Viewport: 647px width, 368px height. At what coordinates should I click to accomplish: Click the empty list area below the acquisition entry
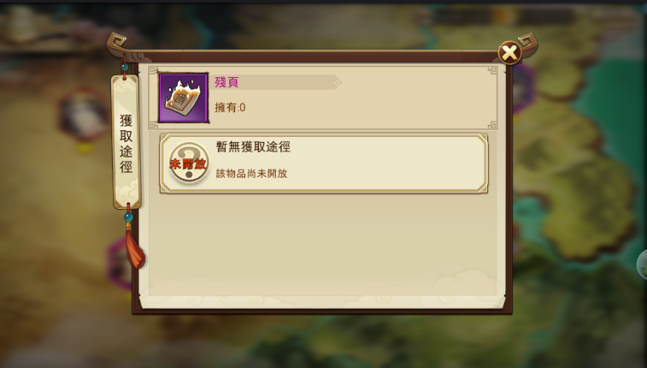pos(323,244)
